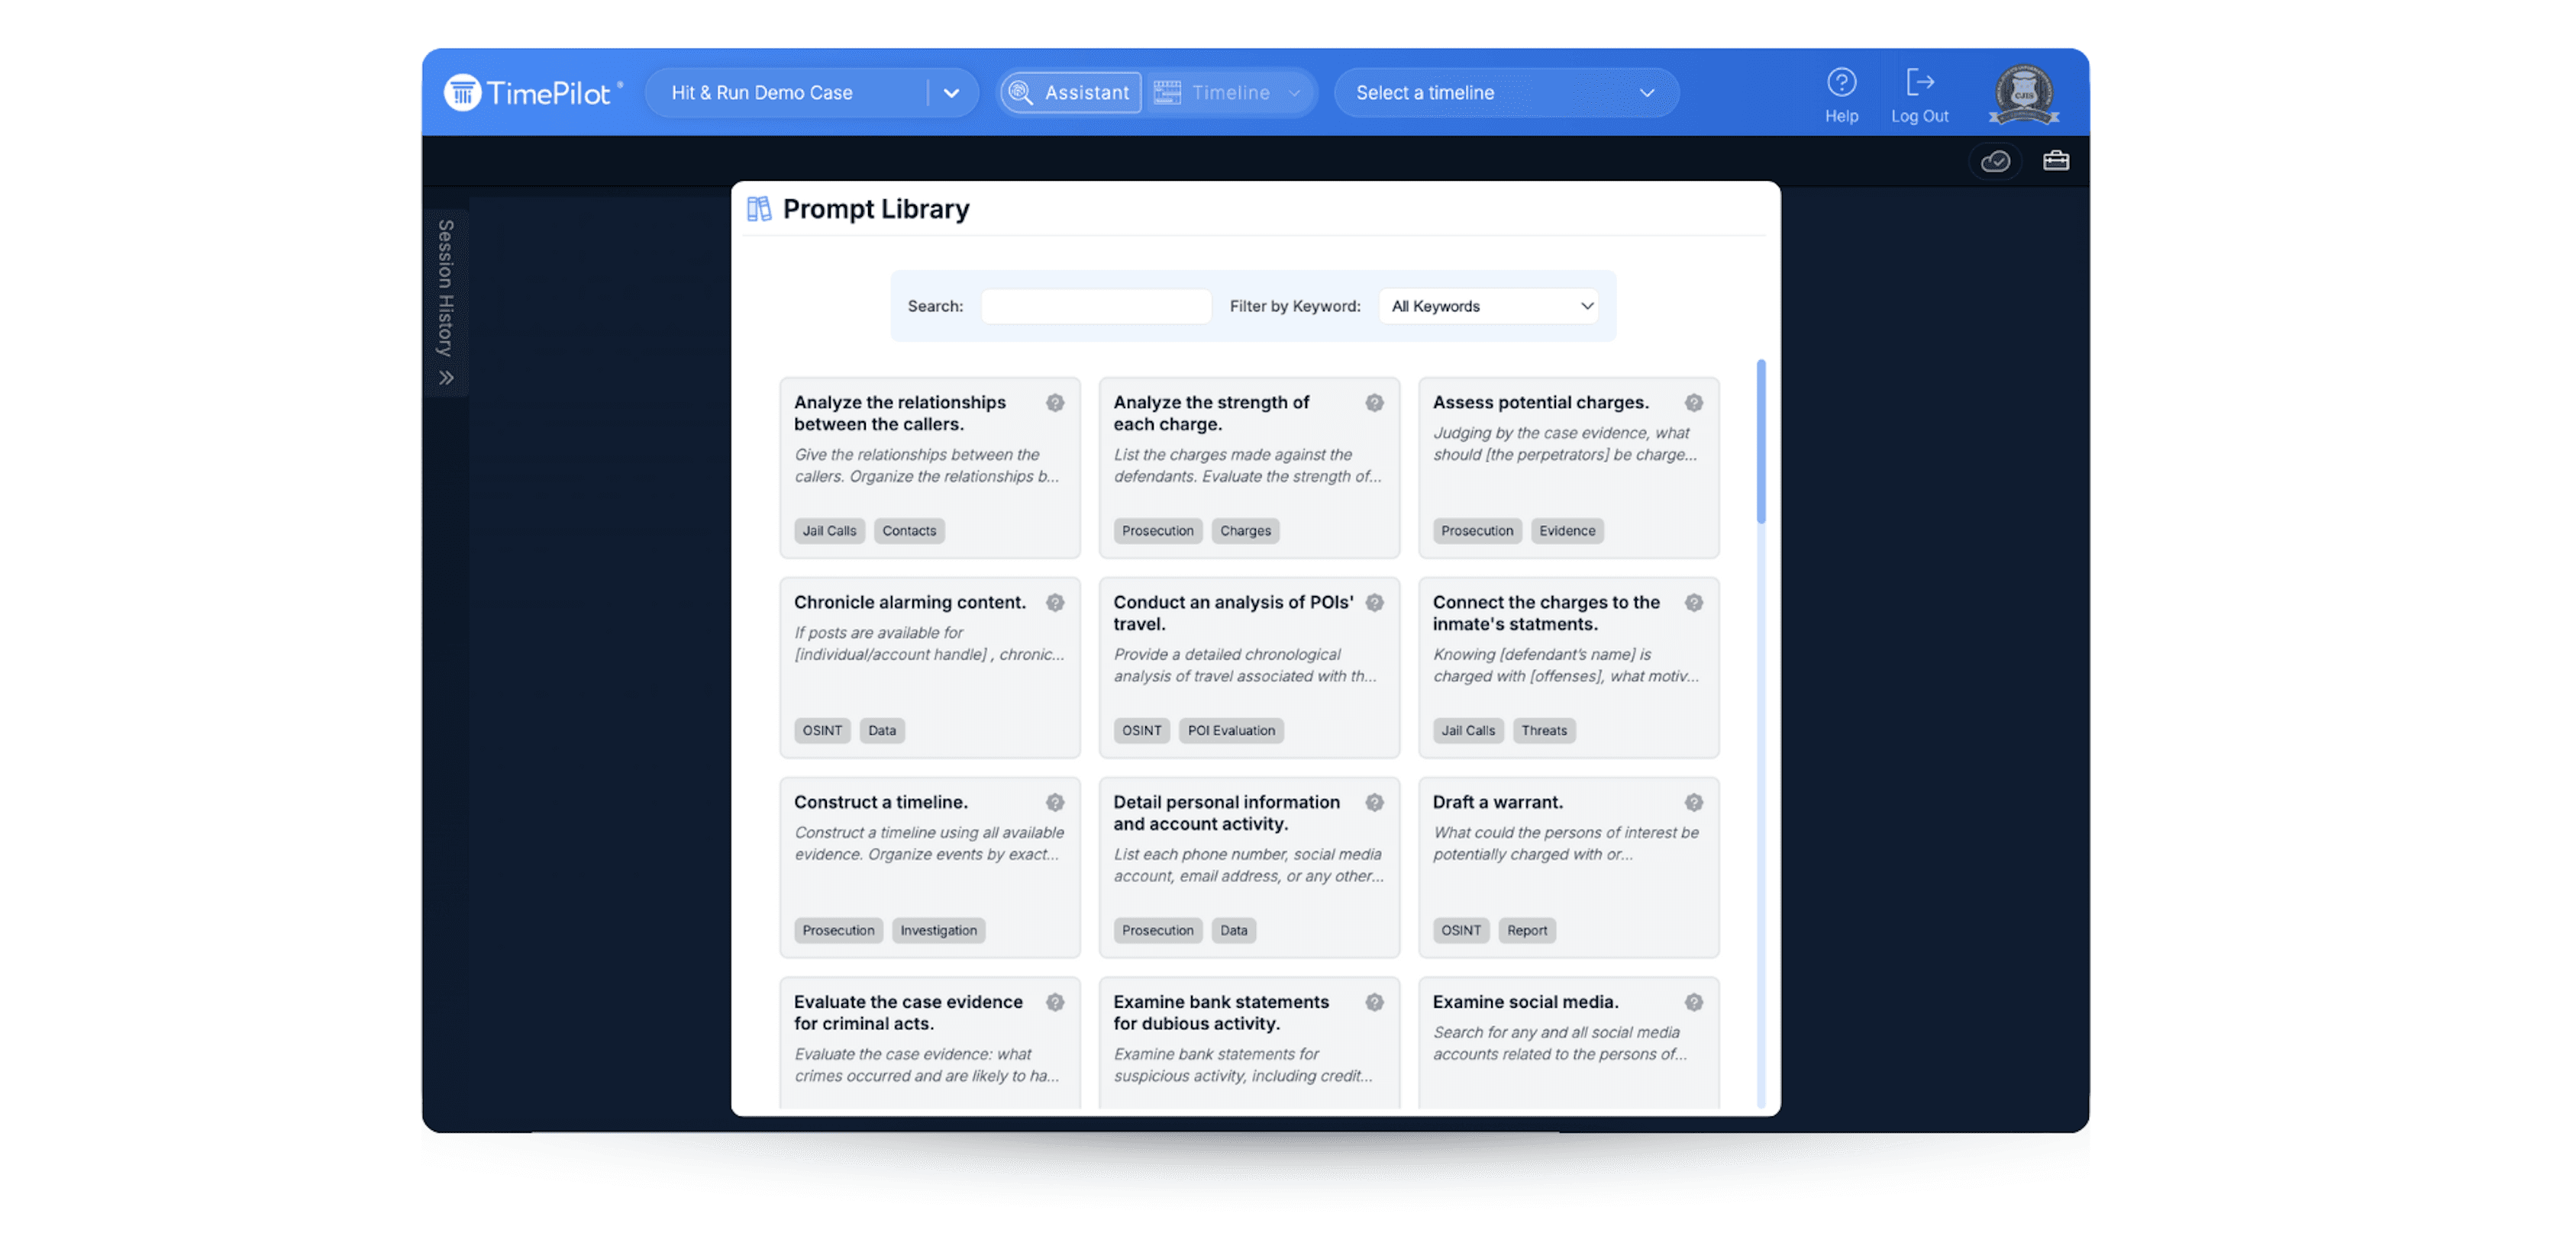The width and height of the screenshot is (2576, 1233).
Task: Click the Log Out icon
Action: point(1919,82)
